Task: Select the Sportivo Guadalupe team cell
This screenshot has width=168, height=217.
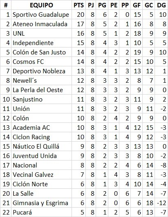Action: pyautogui.click(x=41, y=15)
